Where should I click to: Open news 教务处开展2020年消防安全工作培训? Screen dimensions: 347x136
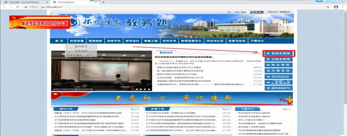(176, 74)
